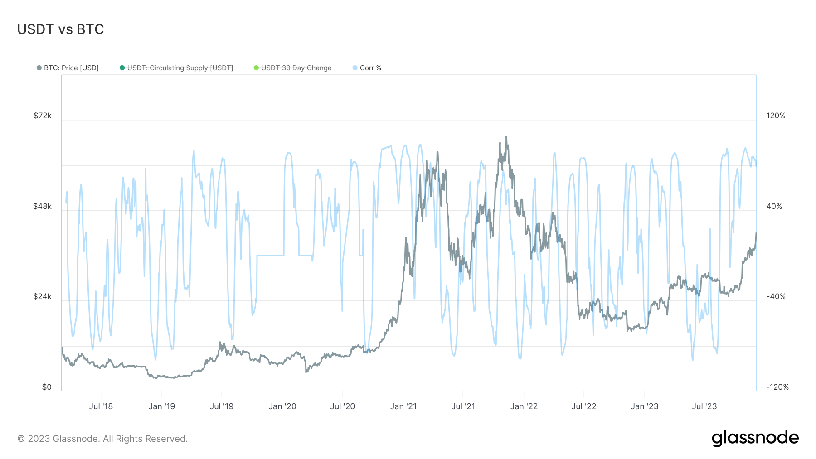The height and width of the screenshot is (459, 816).
Task: Show the USDT 30 Day Change series
Action: tap(296, 68)
